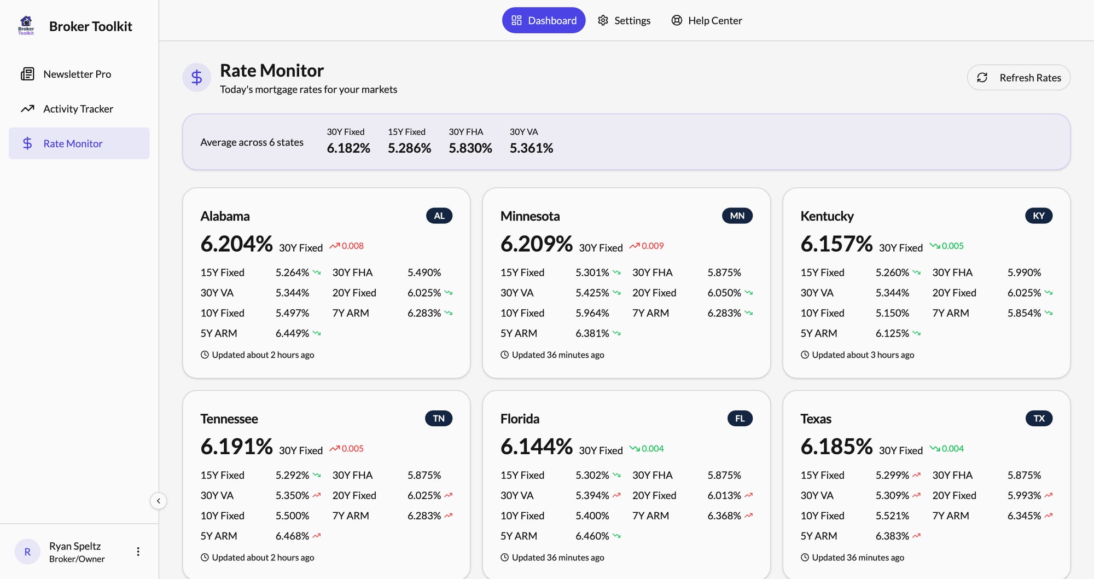1094x579 pixels.
Task: Open the three-dot menu next to Ryan Speltz
Action: pos(138,551)
